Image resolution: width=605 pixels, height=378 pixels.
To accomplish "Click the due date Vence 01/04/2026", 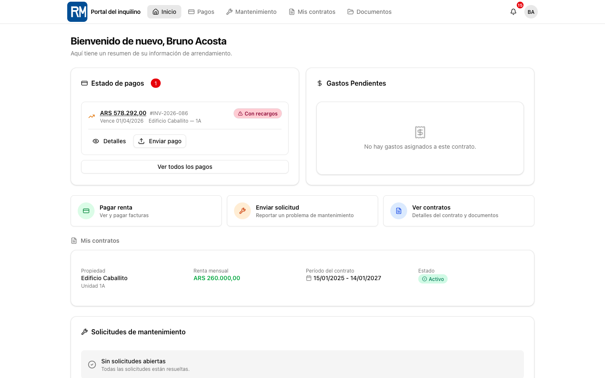I will (x=122, y=121).
